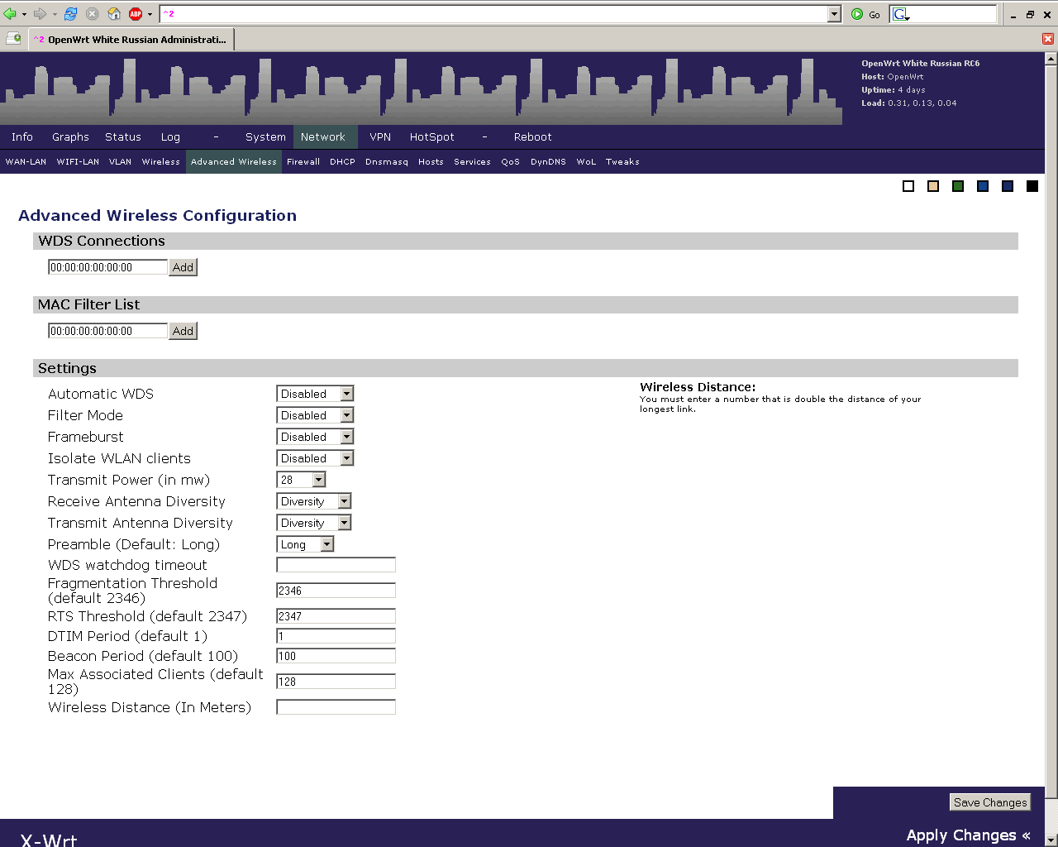This screenshot has width=1058, height=847.
Task: Open the browser home page icon
Action: click(114, 14)
